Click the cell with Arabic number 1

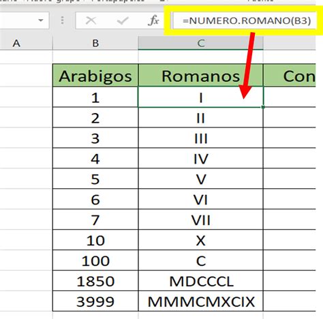[x=95, y=97]
